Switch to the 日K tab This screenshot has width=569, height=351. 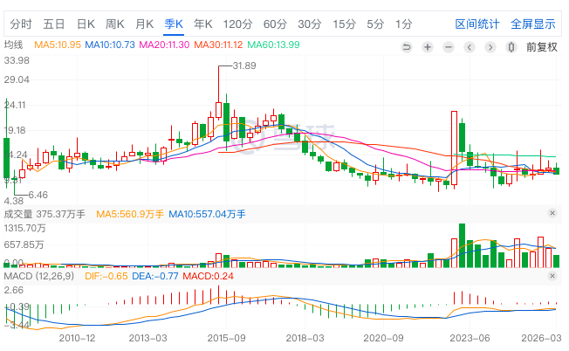(86, 24)
